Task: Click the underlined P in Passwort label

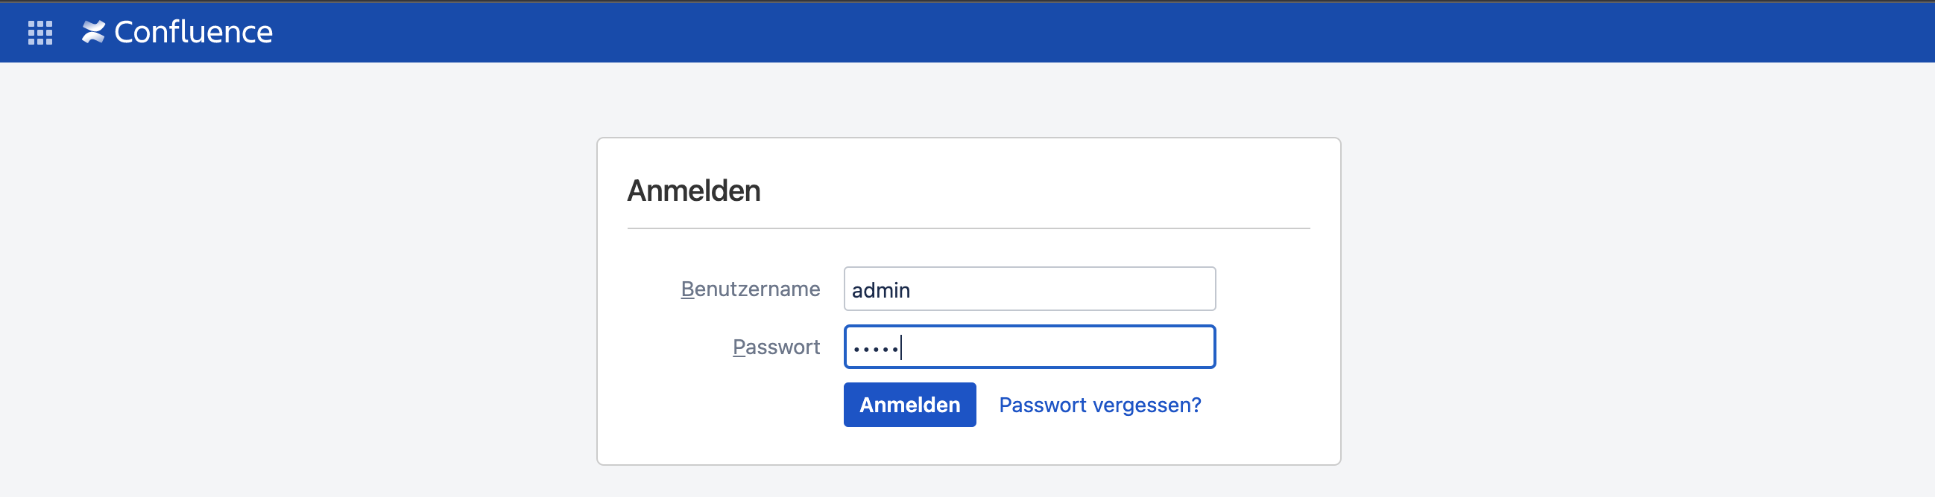Action: [739, 347]
